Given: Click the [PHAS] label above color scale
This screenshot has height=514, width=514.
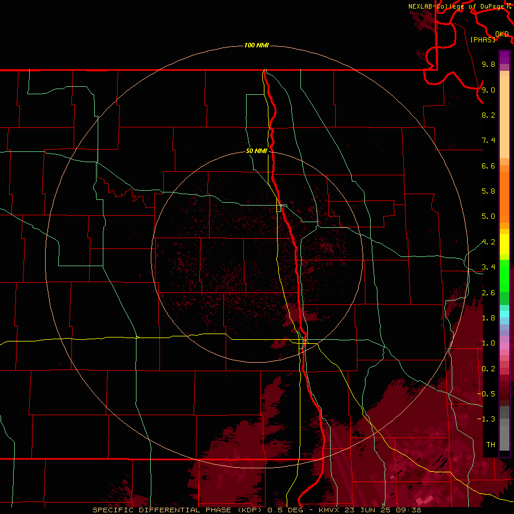Looking at the screenshot, I should pyautogui.click(x=483, y=39).
